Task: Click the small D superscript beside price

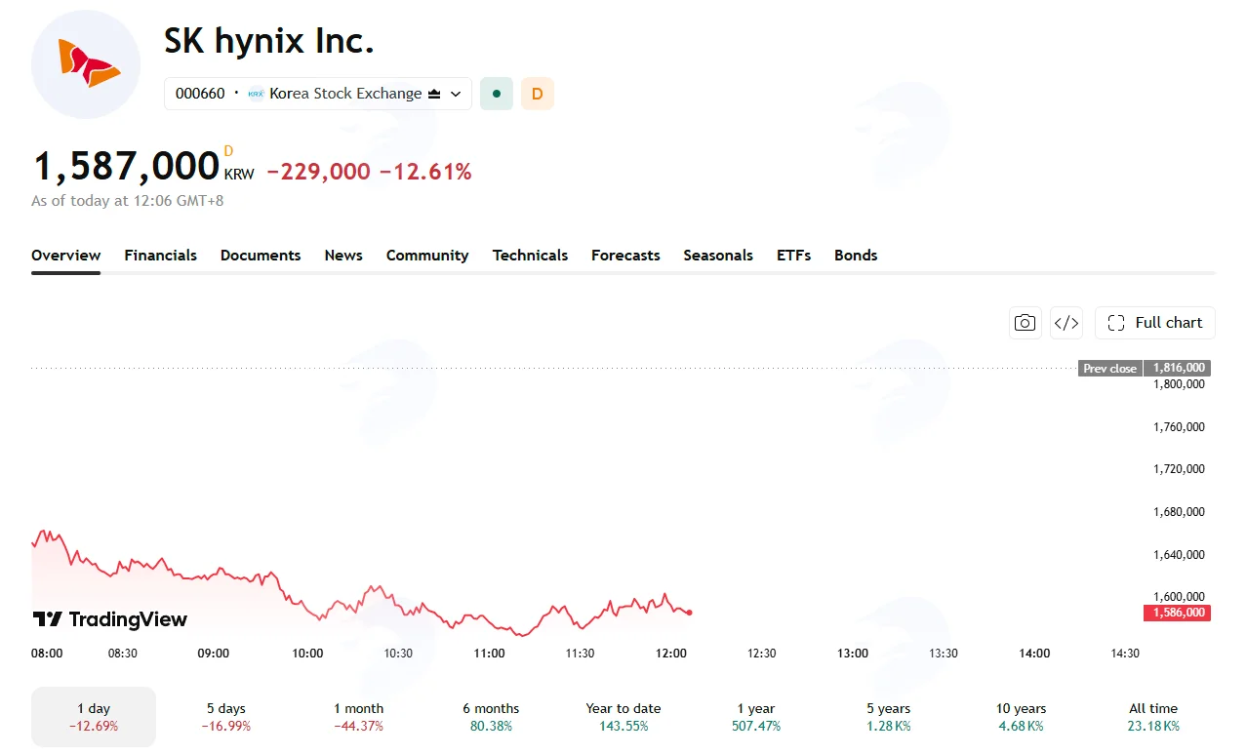Action: click(x=229, y=150)
